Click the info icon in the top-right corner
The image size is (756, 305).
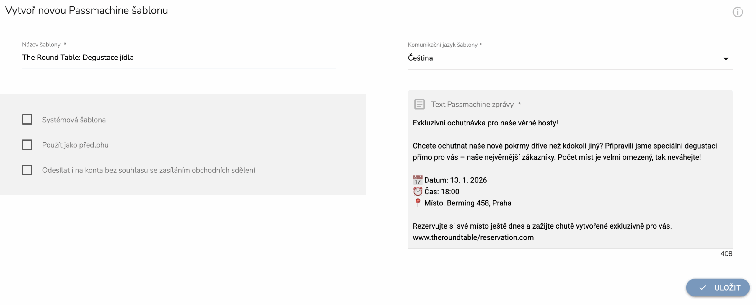pyautogui.click(x=737, y=12)
